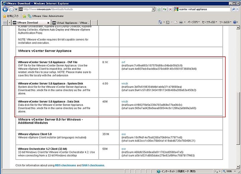Download Orchestrator 4.2 Client exe link
Viewport: 241px width, 174px height.
[x=124, y=149]
